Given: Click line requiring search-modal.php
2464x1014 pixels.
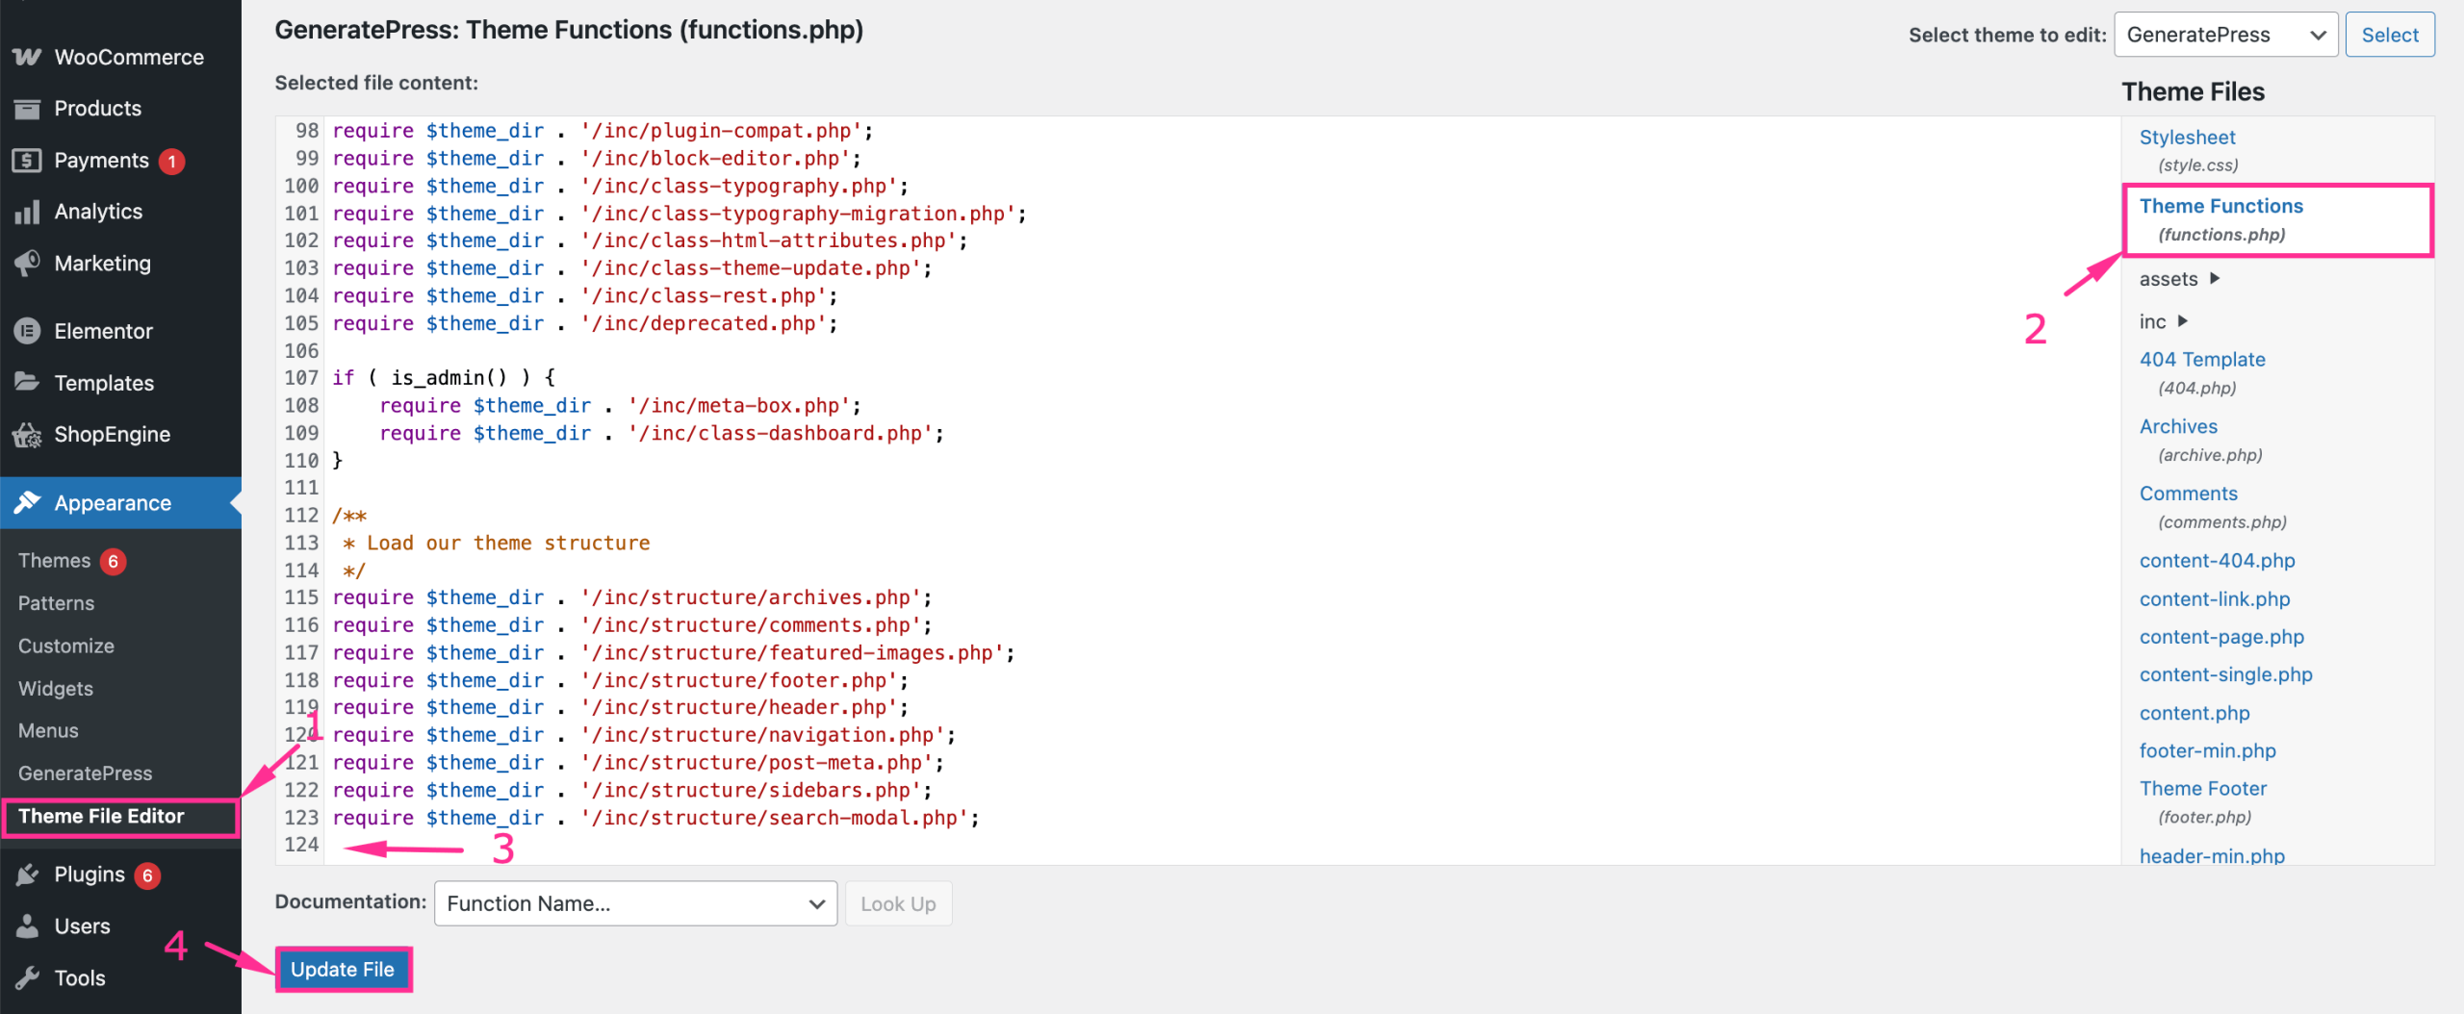Looking at the screenshot, I should click(x=655, y=818).
